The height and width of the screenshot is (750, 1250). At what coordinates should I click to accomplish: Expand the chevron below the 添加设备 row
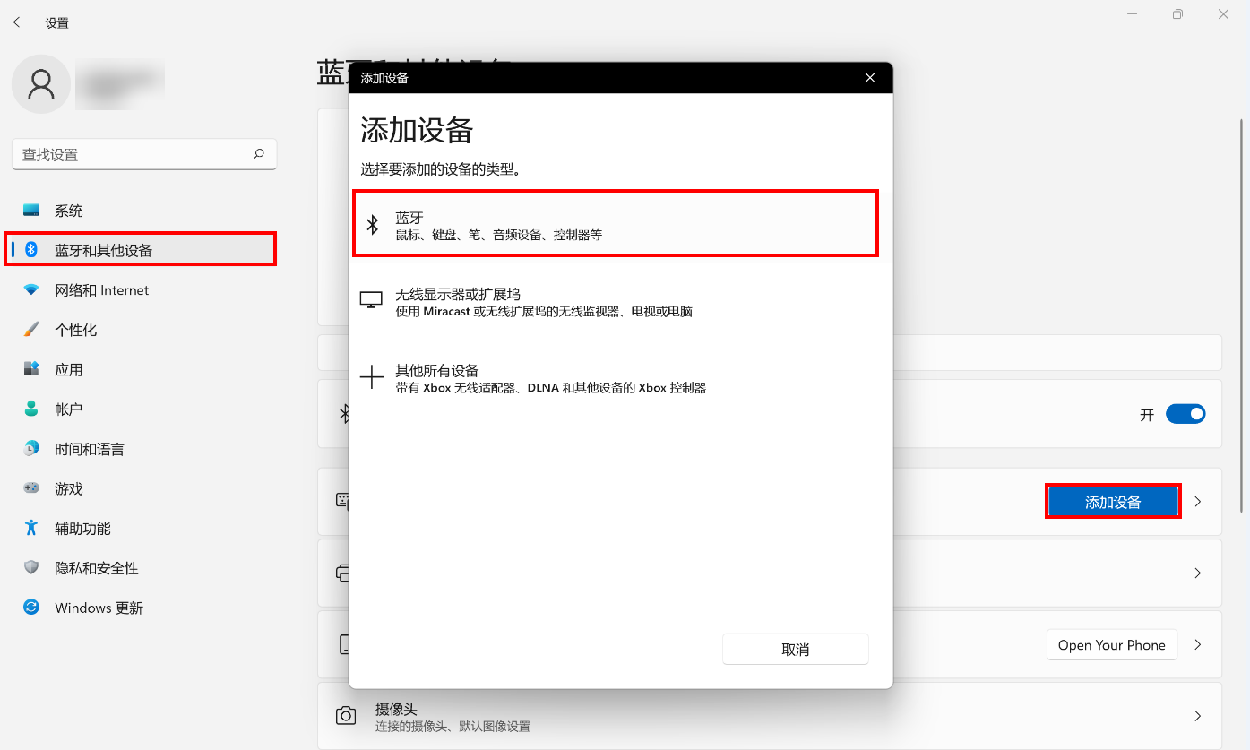point(1198,573)
